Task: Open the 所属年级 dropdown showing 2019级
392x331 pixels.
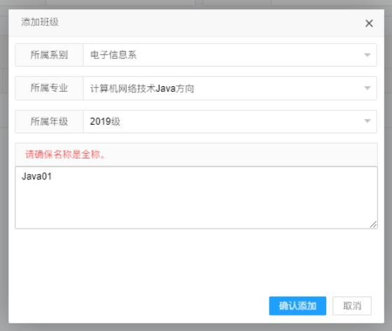Action: coord(230,121)
